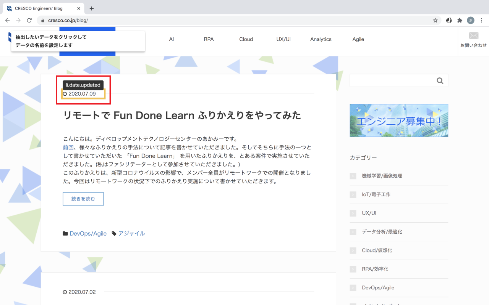Viewport: 489px width, 305px height.
Task: Click the カテゴリー heading text
Action: 363,158
